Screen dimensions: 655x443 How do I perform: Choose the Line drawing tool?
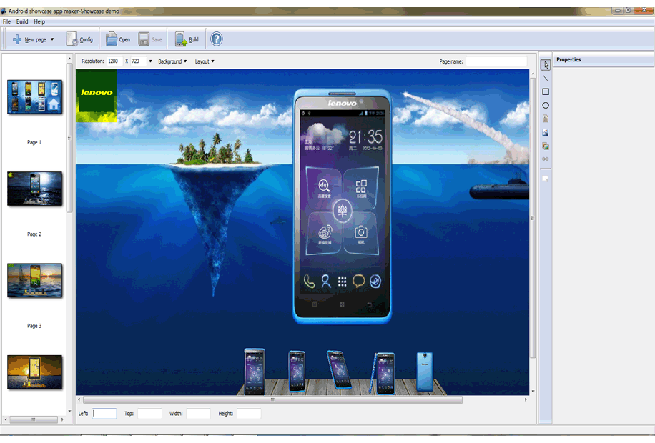click(545, 77)
